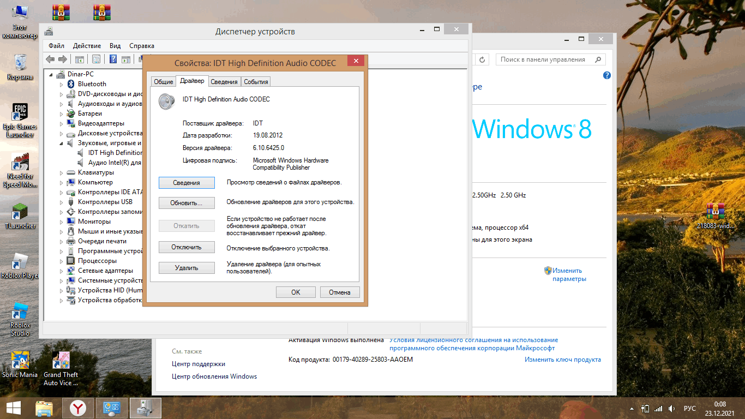The height and width of the screenshot is (419, 745).
Task: Open Epic Games Launcher desktop icon
Action: tap(20, 121)
